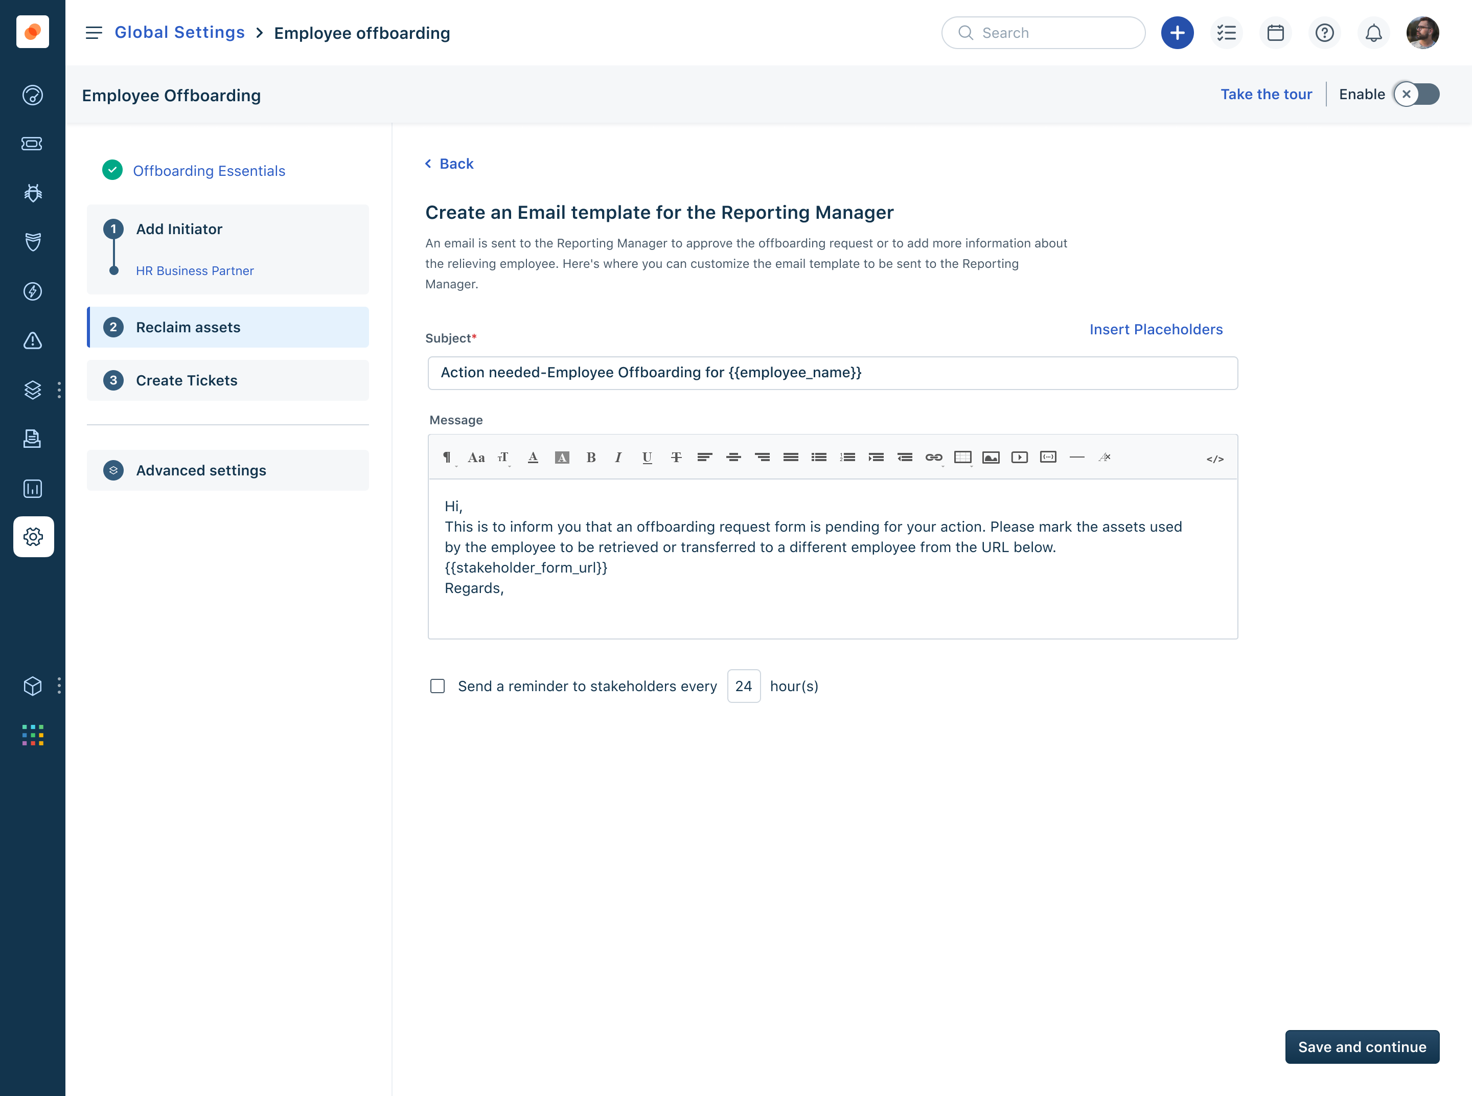Click the Save and continue button

pyautogui.click(x=1362, y=1046)
